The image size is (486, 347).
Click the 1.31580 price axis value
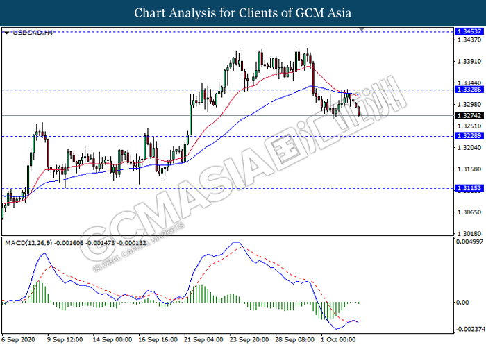pyautogui.click(x=469, y=169)
